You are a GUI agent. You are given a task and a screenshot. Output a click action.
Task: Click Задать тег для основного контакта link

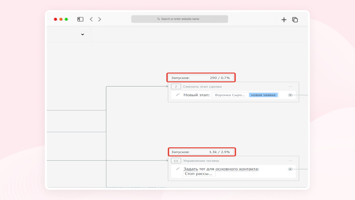[221, 169]
